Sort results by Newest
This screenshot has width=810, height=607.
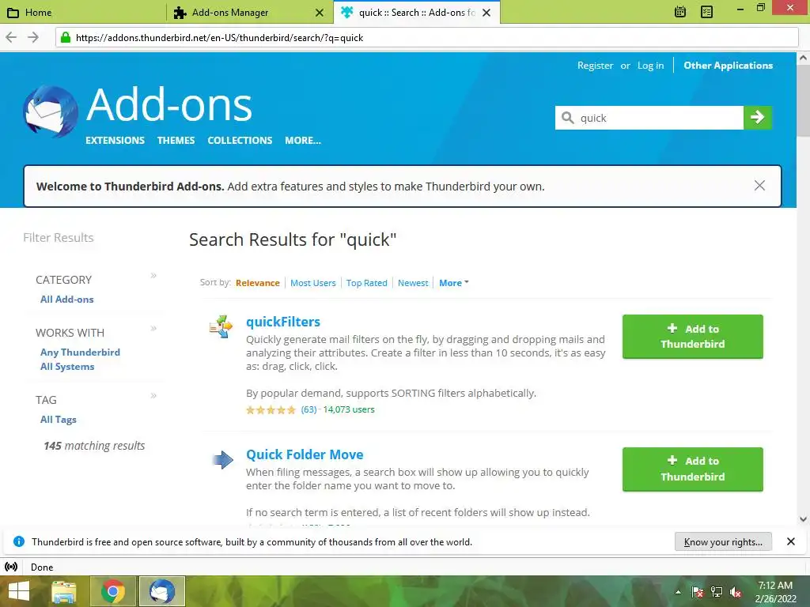click(413, 283)
